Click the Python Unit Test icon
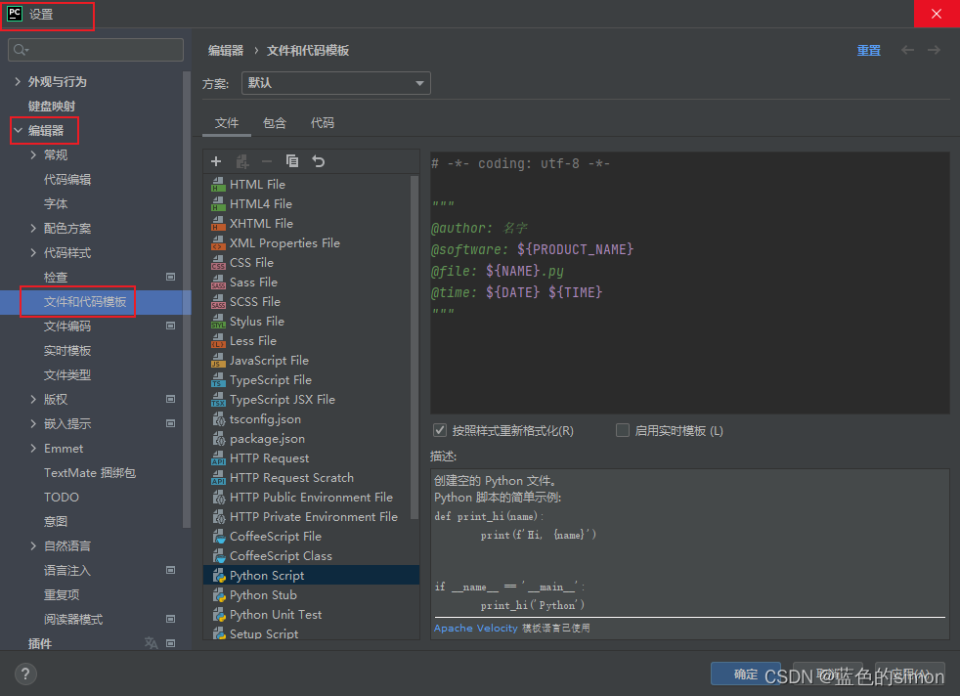The height and width of the screenshot is (696, 960). tap(219, 615)
